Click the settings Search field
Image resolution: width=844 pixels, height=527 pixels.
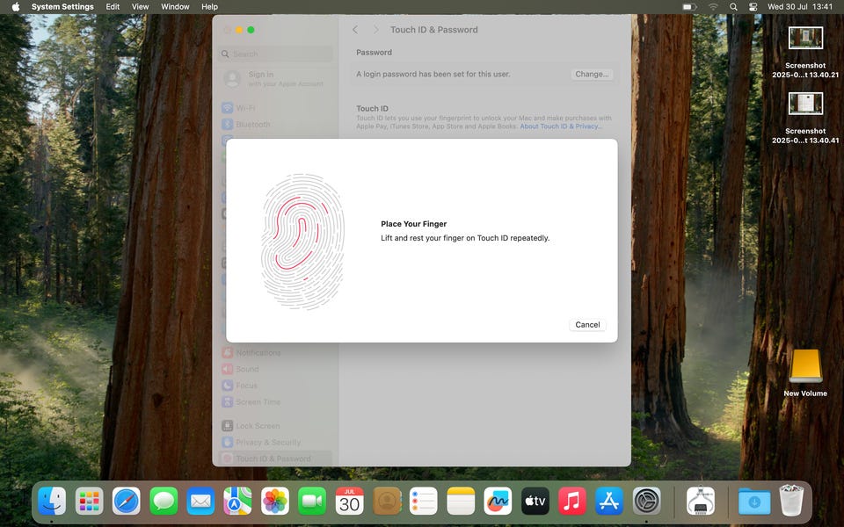coord(276,54)
